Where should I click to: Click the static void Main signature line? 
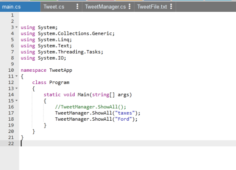tap(88, 94)
